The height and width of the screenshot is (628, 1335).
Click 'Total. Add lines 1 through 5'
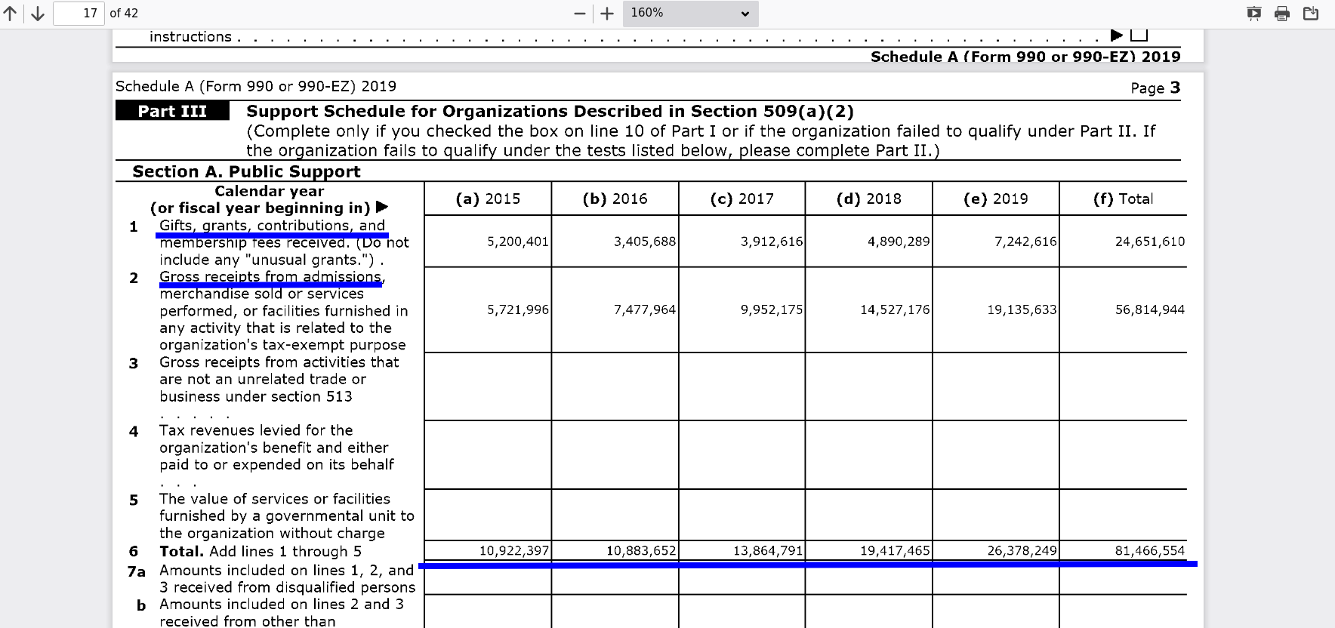261,551
